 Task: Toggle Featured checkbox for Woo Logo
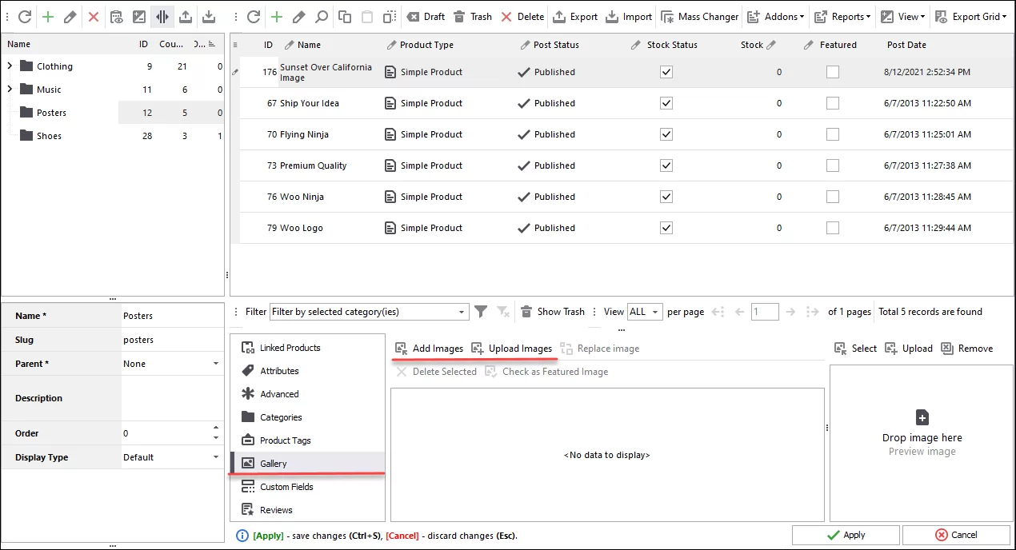[x=833, y=228]
